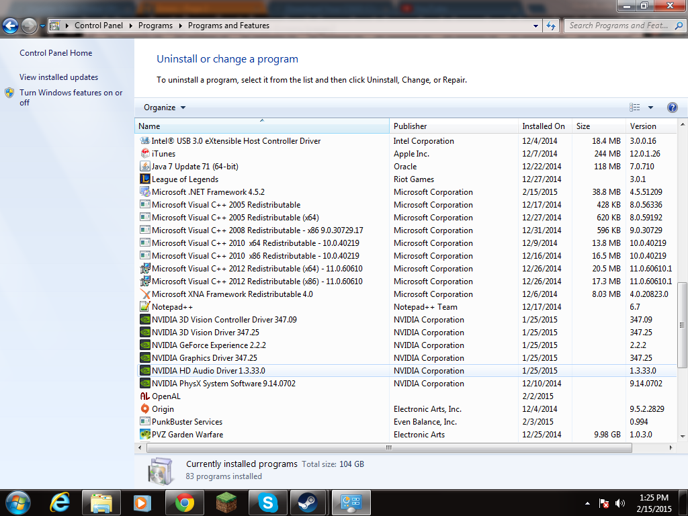Select PunkBuster Services icon
Screen dimensions: 688x516
pos(145,422)
